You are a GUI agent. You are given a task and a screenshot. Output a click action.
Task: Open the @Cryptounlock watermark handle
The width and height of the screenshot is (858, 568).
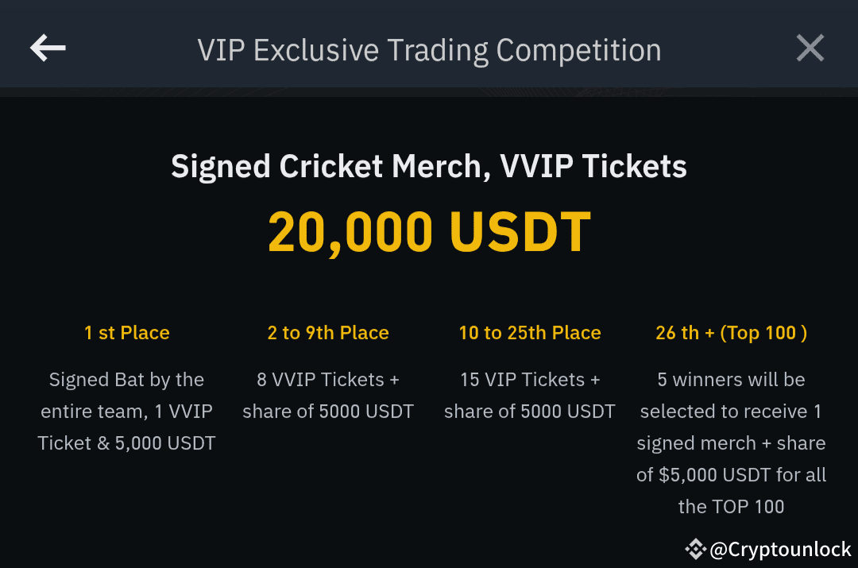click(x=780, y=549)
